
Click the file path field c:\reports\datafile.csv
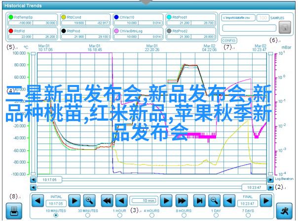pyautogui.click(x=238, y=18)
